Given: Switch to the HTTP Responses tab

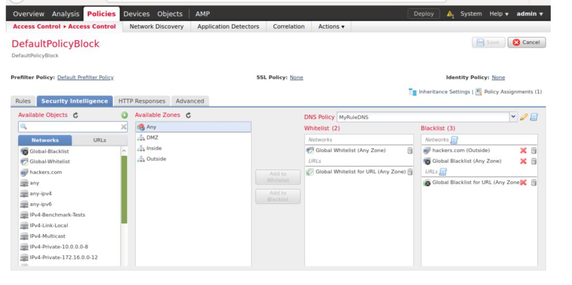Looking at the screenshot, I should tap(142, 101).
